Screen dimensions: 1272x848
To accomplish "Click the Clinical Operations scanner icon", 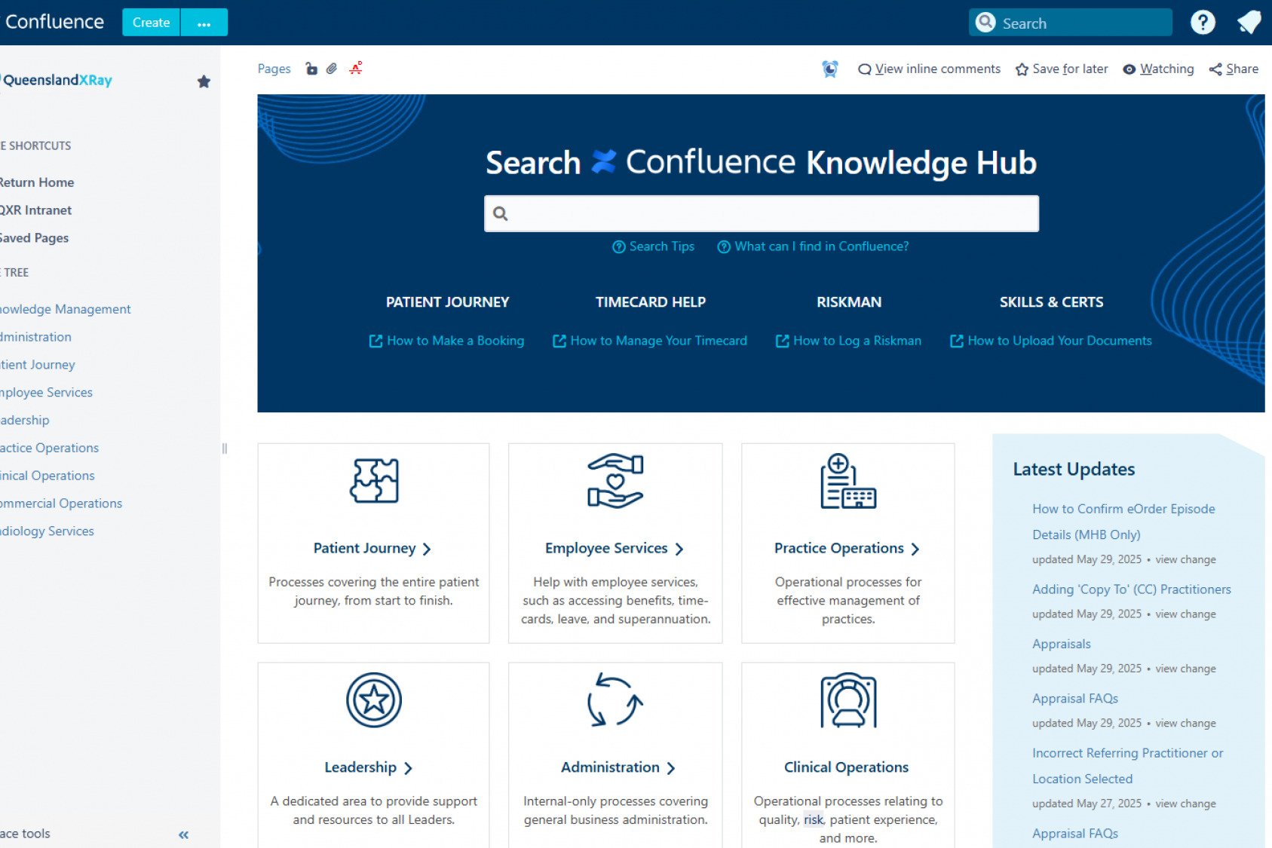I will point(848,700).
